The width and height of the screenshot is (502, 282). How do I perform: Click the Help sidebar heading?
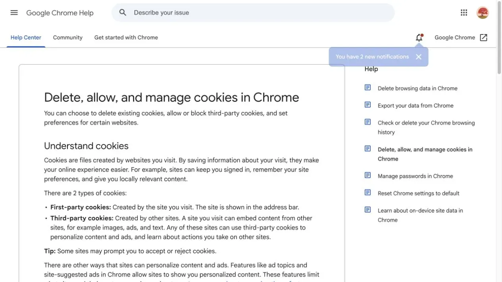point(371,69)
